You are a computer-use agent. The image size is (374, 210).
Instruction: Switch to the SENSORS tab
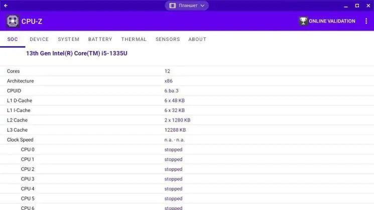pos(168,39)
